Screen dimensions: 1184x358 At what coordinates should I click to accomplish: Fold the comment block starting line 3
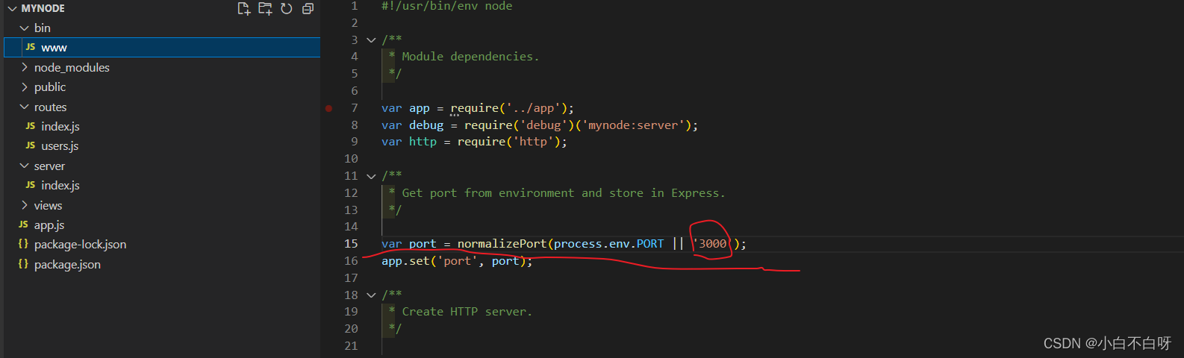[x=371, y=40]
